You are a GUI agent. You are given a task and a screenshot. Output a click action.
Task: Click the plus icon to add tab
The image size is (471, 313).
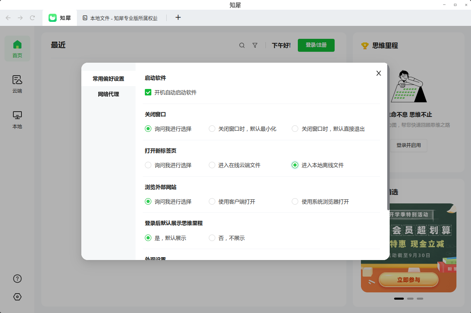(178, 17)
